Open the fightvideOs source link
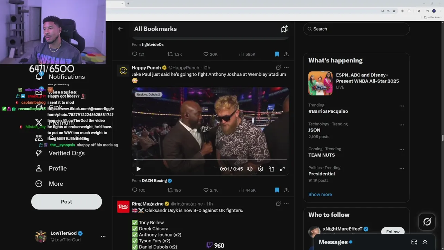This screenshot has height=250, width=444. pyautogui.click(x=153, y=44)
